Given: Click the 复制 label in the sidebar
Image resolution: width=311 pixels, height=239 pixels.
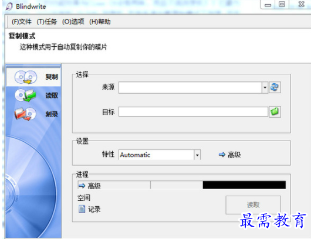Looking at the screenshot, I should pos(52,77).
